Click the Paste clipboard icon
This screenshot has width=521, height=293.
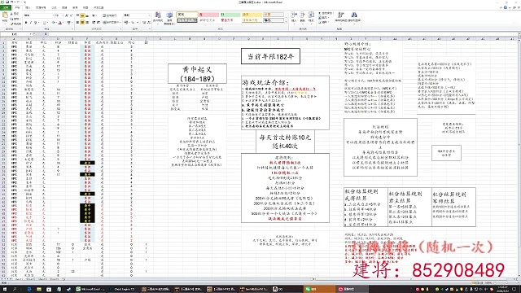[x=5, y=15]
